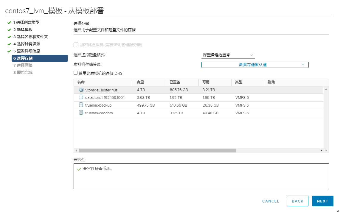Click step 7 选择网络
This screenshot has width=340, height=212.
(x=23, y=65)
